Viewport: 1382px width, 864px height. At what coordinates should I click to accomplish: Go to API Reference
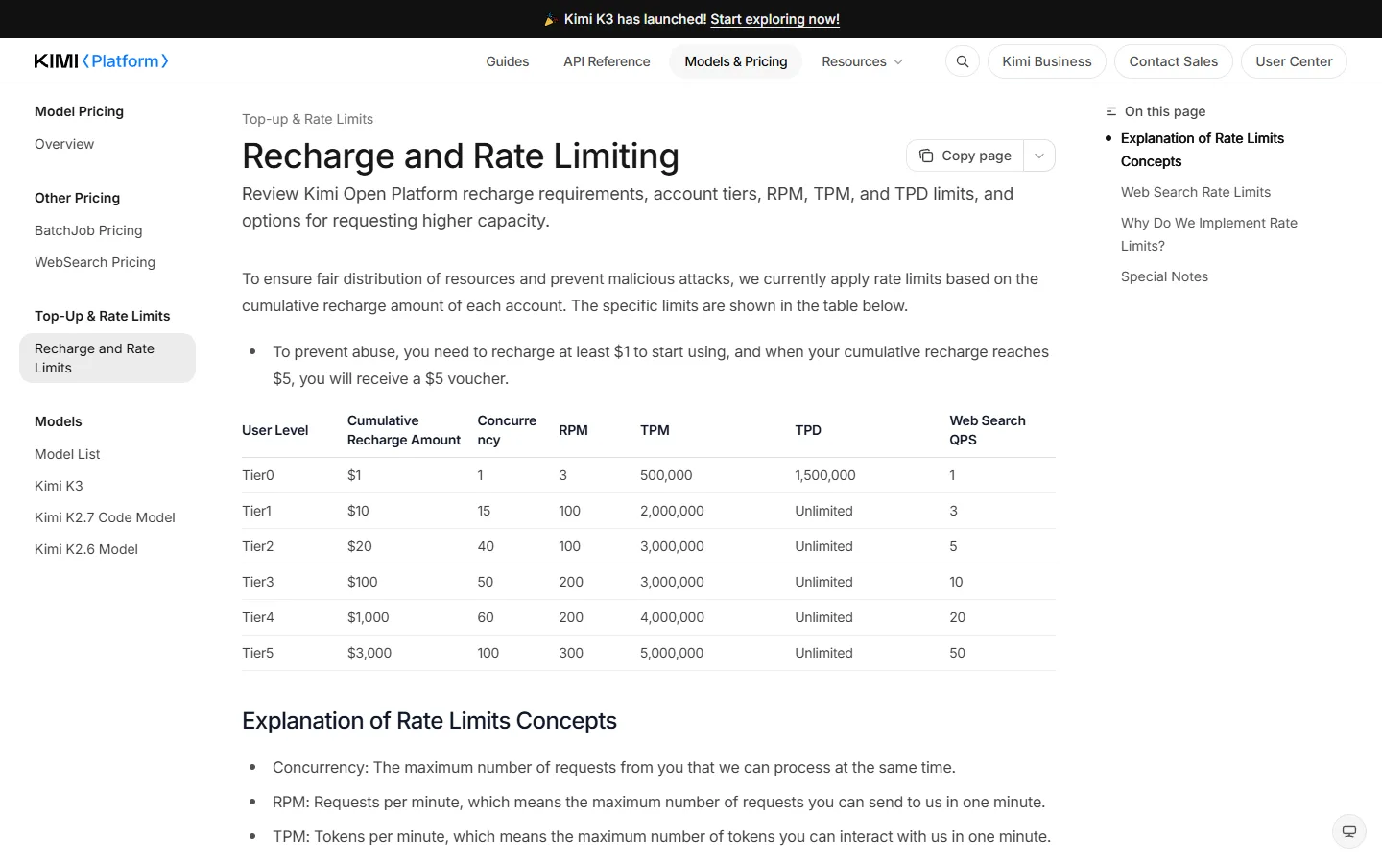[607, 61]
